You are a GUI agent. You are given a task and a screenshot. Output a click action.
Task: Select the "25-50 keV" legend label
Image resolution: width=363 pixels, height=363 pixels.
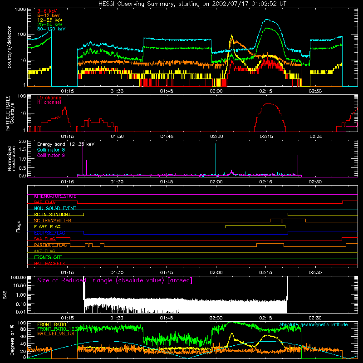click(x=49, y=25)
